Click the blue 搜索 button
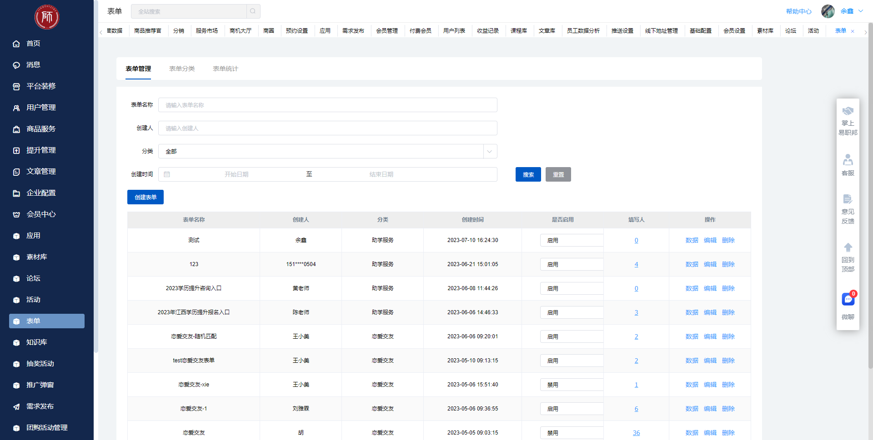The image size is (873, 440). tap(528, 174)
